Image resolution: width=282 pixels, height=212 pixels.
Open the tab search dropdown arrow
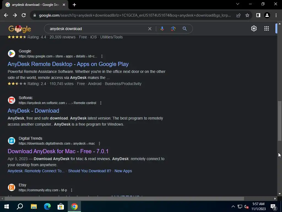coord(238,4)
